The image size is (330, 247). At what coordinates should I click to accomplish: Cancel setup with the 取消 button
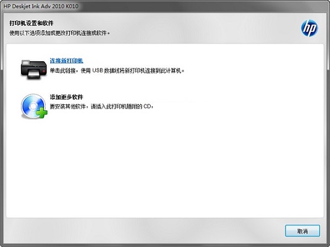(302, 231)
